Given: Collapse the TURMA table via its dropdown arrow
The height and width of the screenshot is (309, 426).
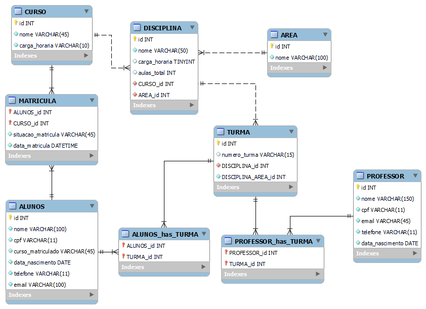Looking at the screenshot, I should click(x=290, y=132).
